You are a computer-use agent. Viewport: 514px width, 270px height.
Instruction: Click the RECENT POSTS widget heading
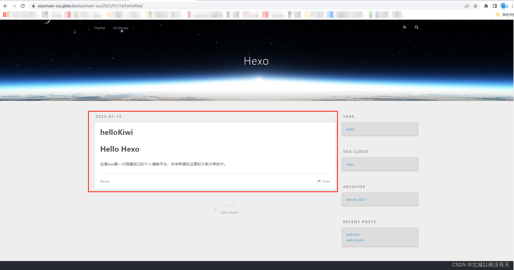(x=359, y=222)
